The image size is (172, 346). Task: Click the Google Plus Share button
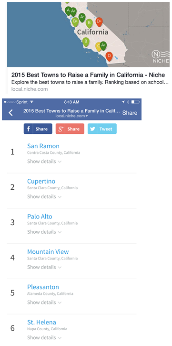click(70, 129)
